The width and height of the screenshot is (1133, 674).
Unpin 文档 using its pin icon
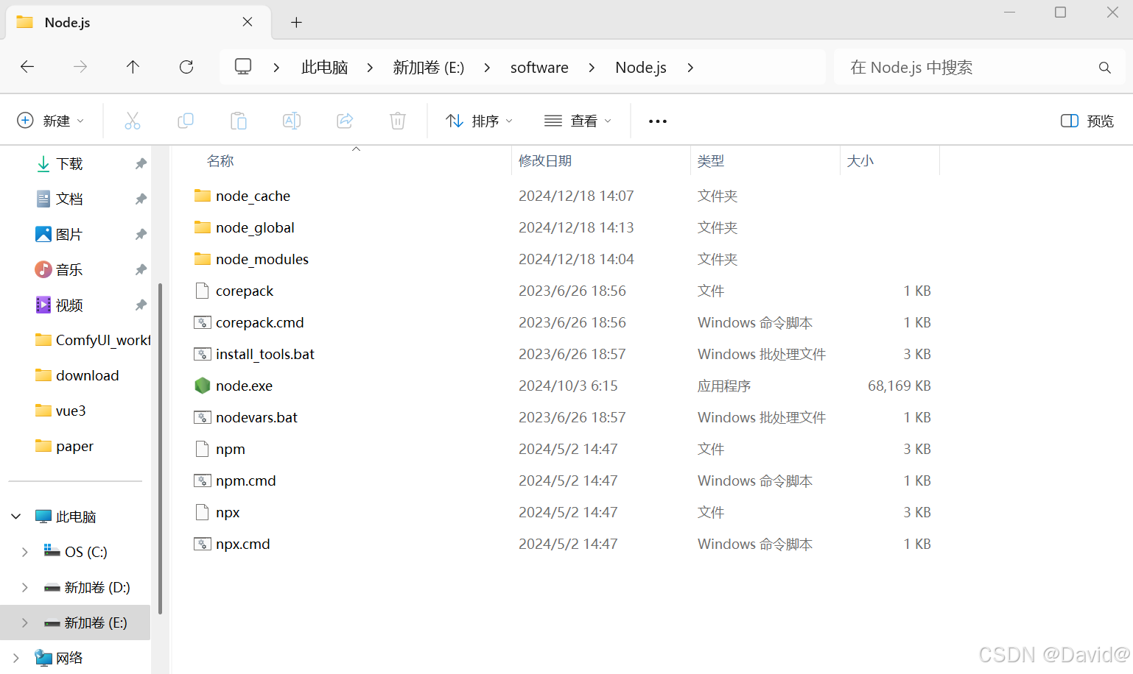click(141, 199)
